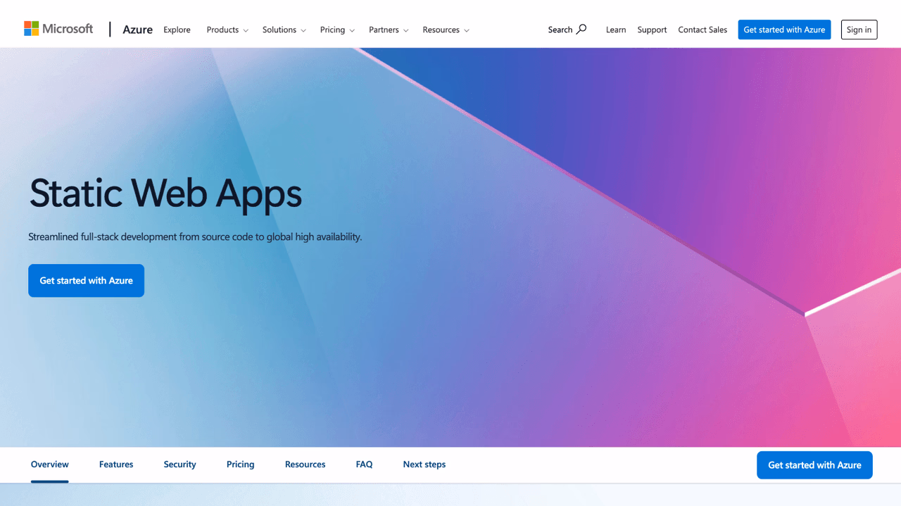Click header Get started with Azure button

pyautogui.click(x=784, y=30)
